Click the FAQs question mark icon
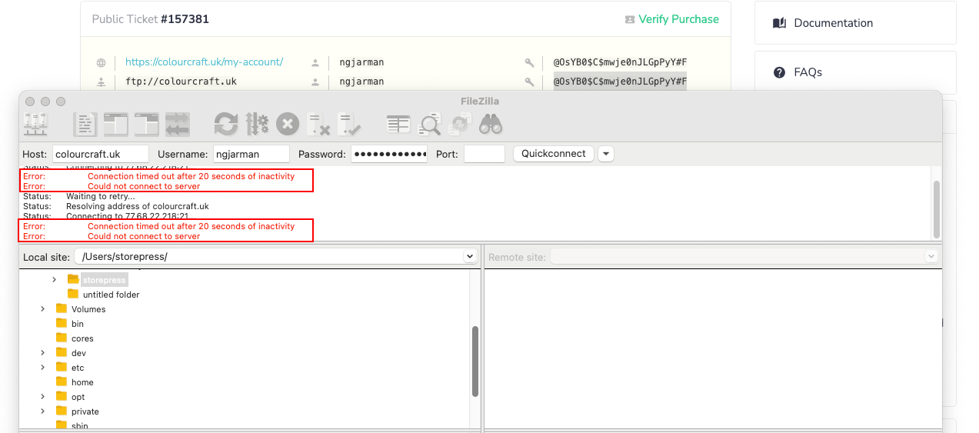Image resolution: width=979 pixels, height=433 pixels. [x=779, y=72]
